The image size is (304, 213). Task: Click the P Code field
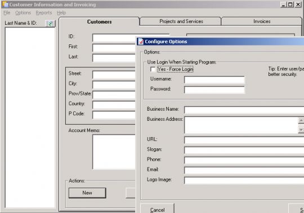[114, 115]
